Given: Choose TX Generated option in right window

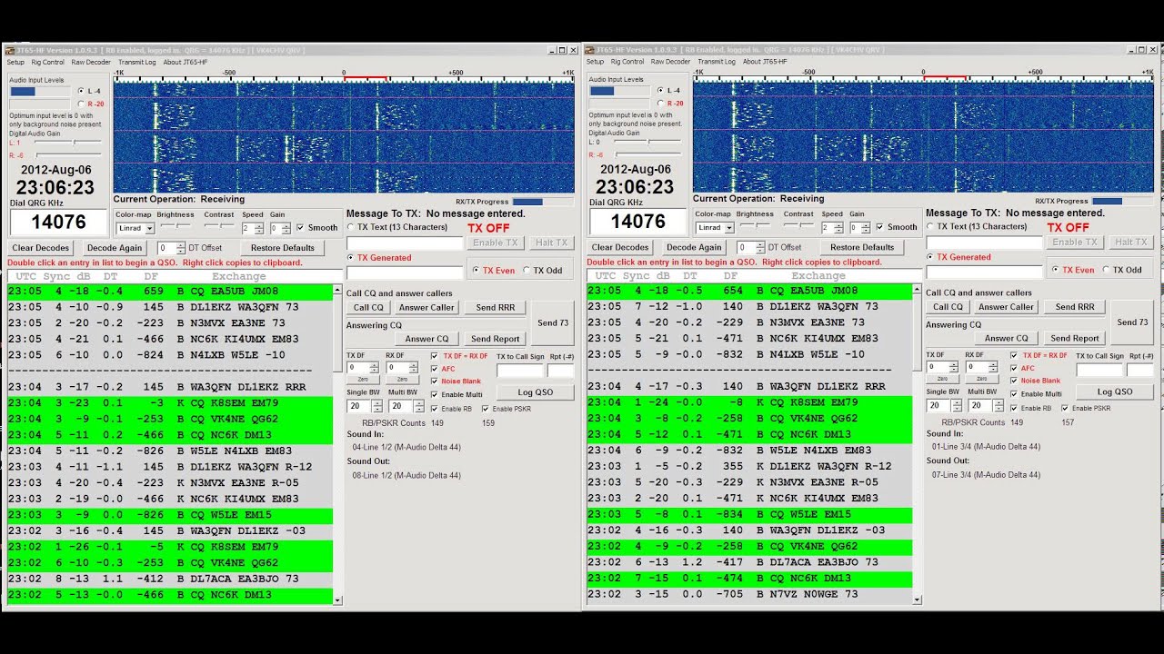Looking at the screenshot, I should (930, 257).
